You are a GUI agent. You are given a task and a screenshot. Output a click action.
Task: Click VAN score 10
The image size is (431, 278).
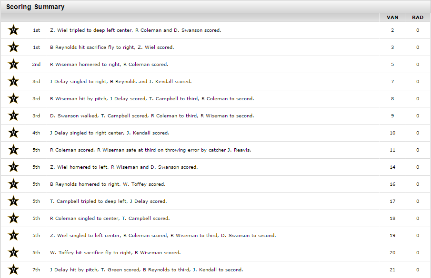tap(392, 133)
